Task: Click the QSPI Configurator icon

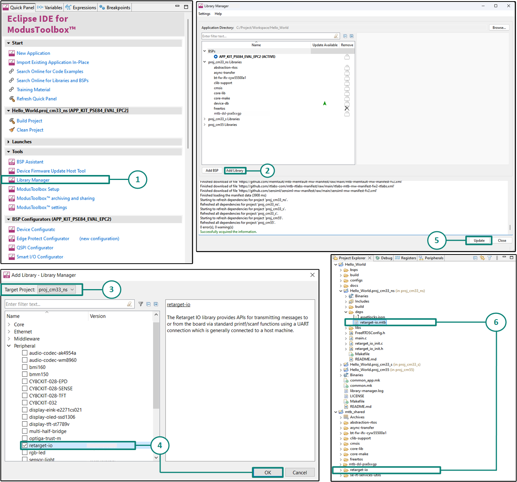Action: (12, 248)
